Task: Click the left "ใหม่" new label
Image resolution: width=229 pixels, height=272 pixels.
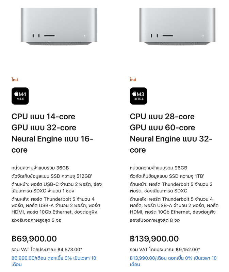Action: 15,80
